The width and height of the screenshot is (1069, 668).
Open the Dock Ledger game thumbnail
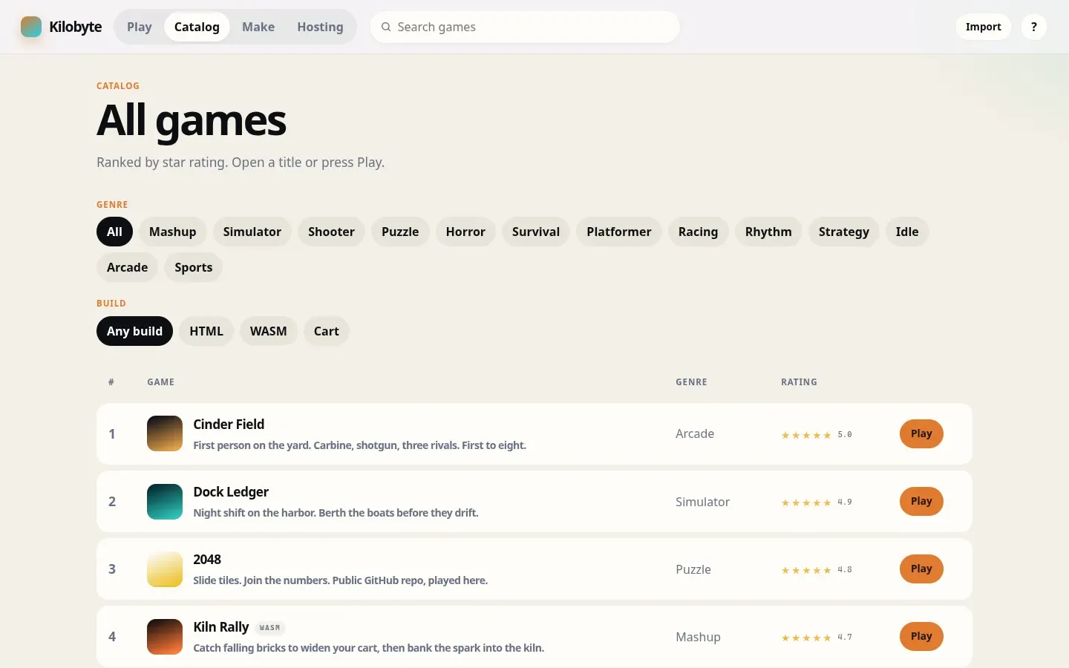click(165, 502)
